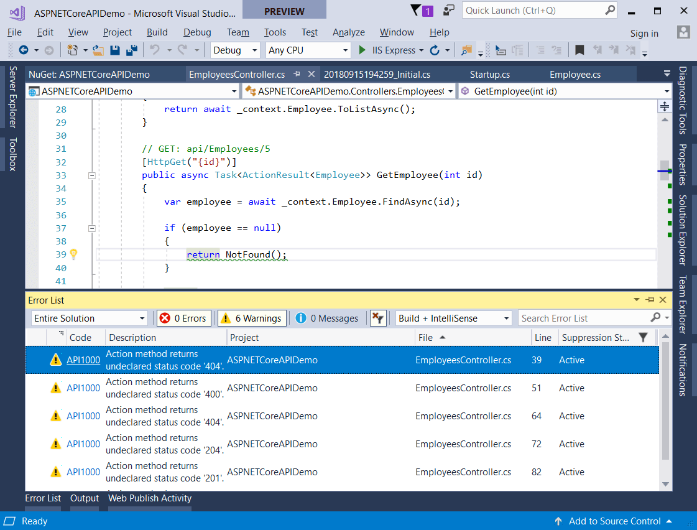Open the Any CPU platform dropdown

pos(308,50)
